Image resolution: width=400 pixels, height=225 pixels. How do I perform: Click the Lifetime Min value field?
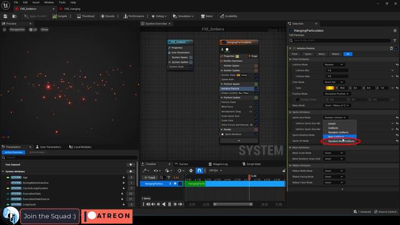(337, 71)
